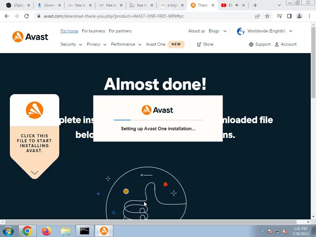Click the muted volume tray icon
Viewport: 316px width, 237px height.
pos(285,231)
